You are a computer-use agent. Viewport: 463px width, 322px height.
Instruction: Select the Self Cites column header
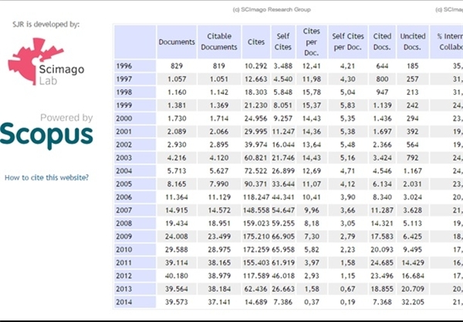tap(283, 42)
